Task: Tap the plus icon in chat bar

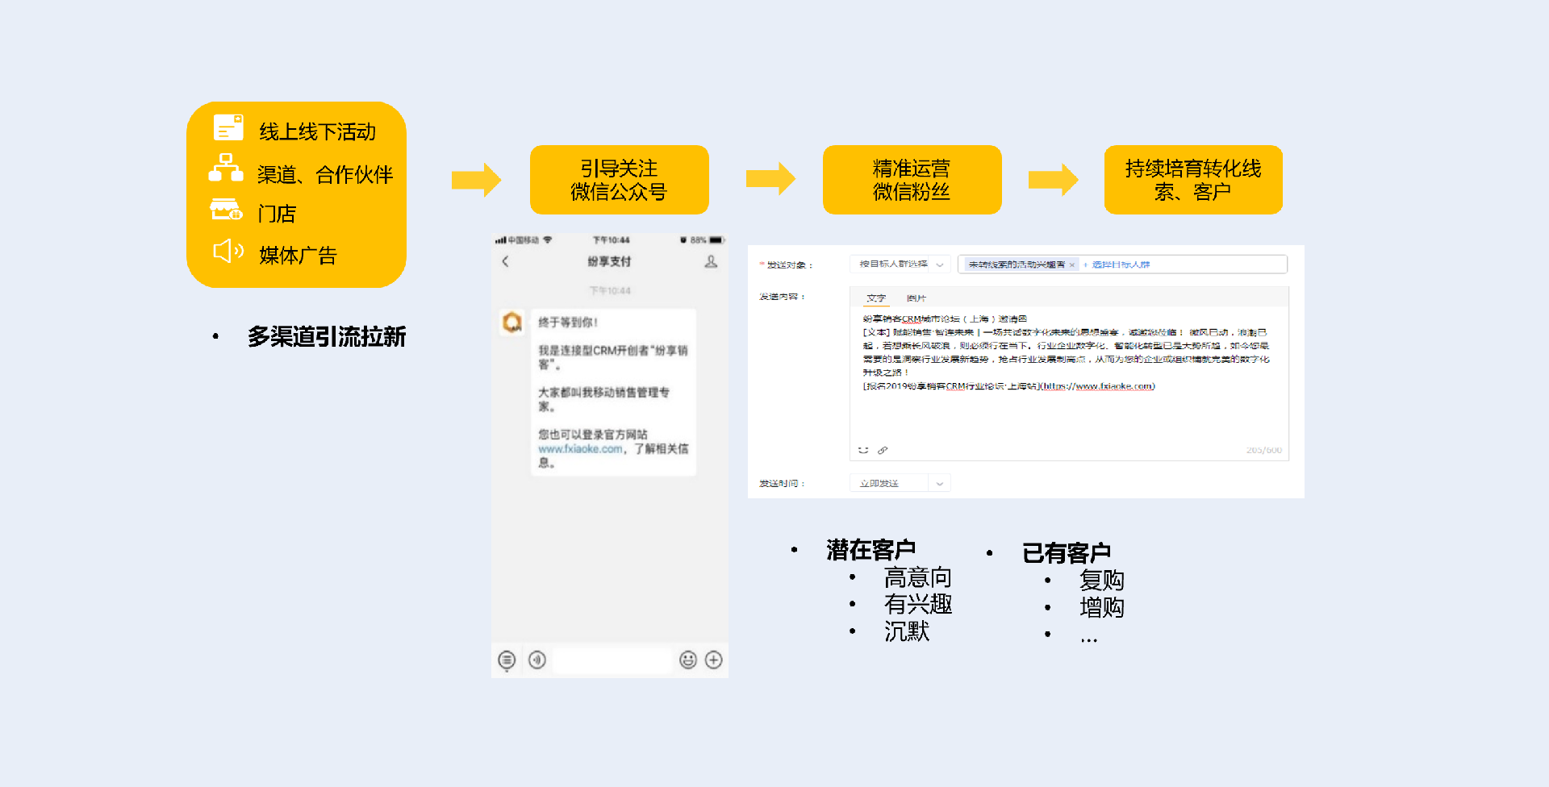Action: 714,660
